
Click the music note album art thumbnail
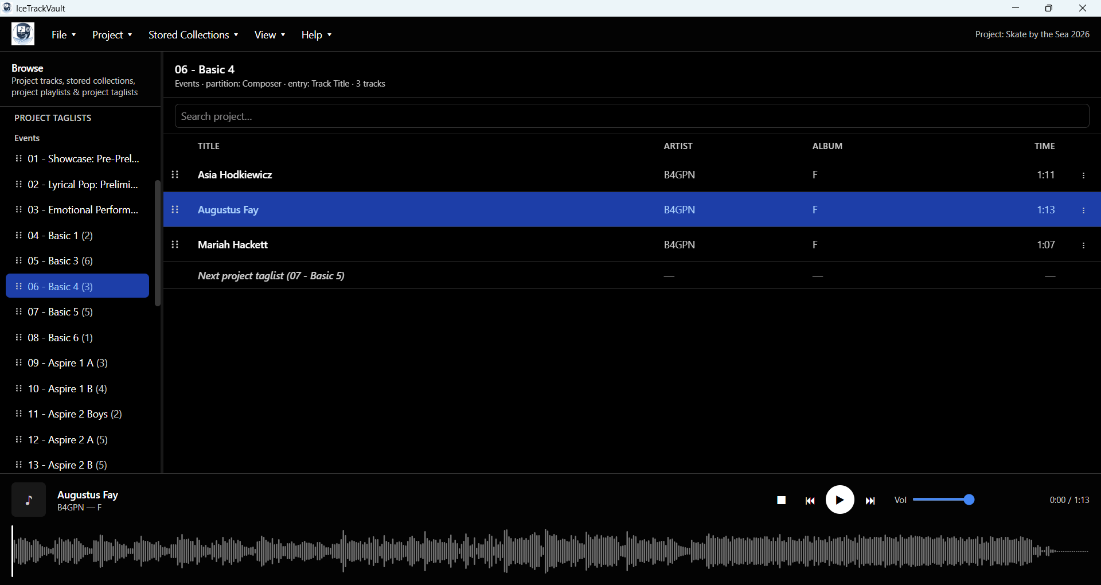coord(29,500)
